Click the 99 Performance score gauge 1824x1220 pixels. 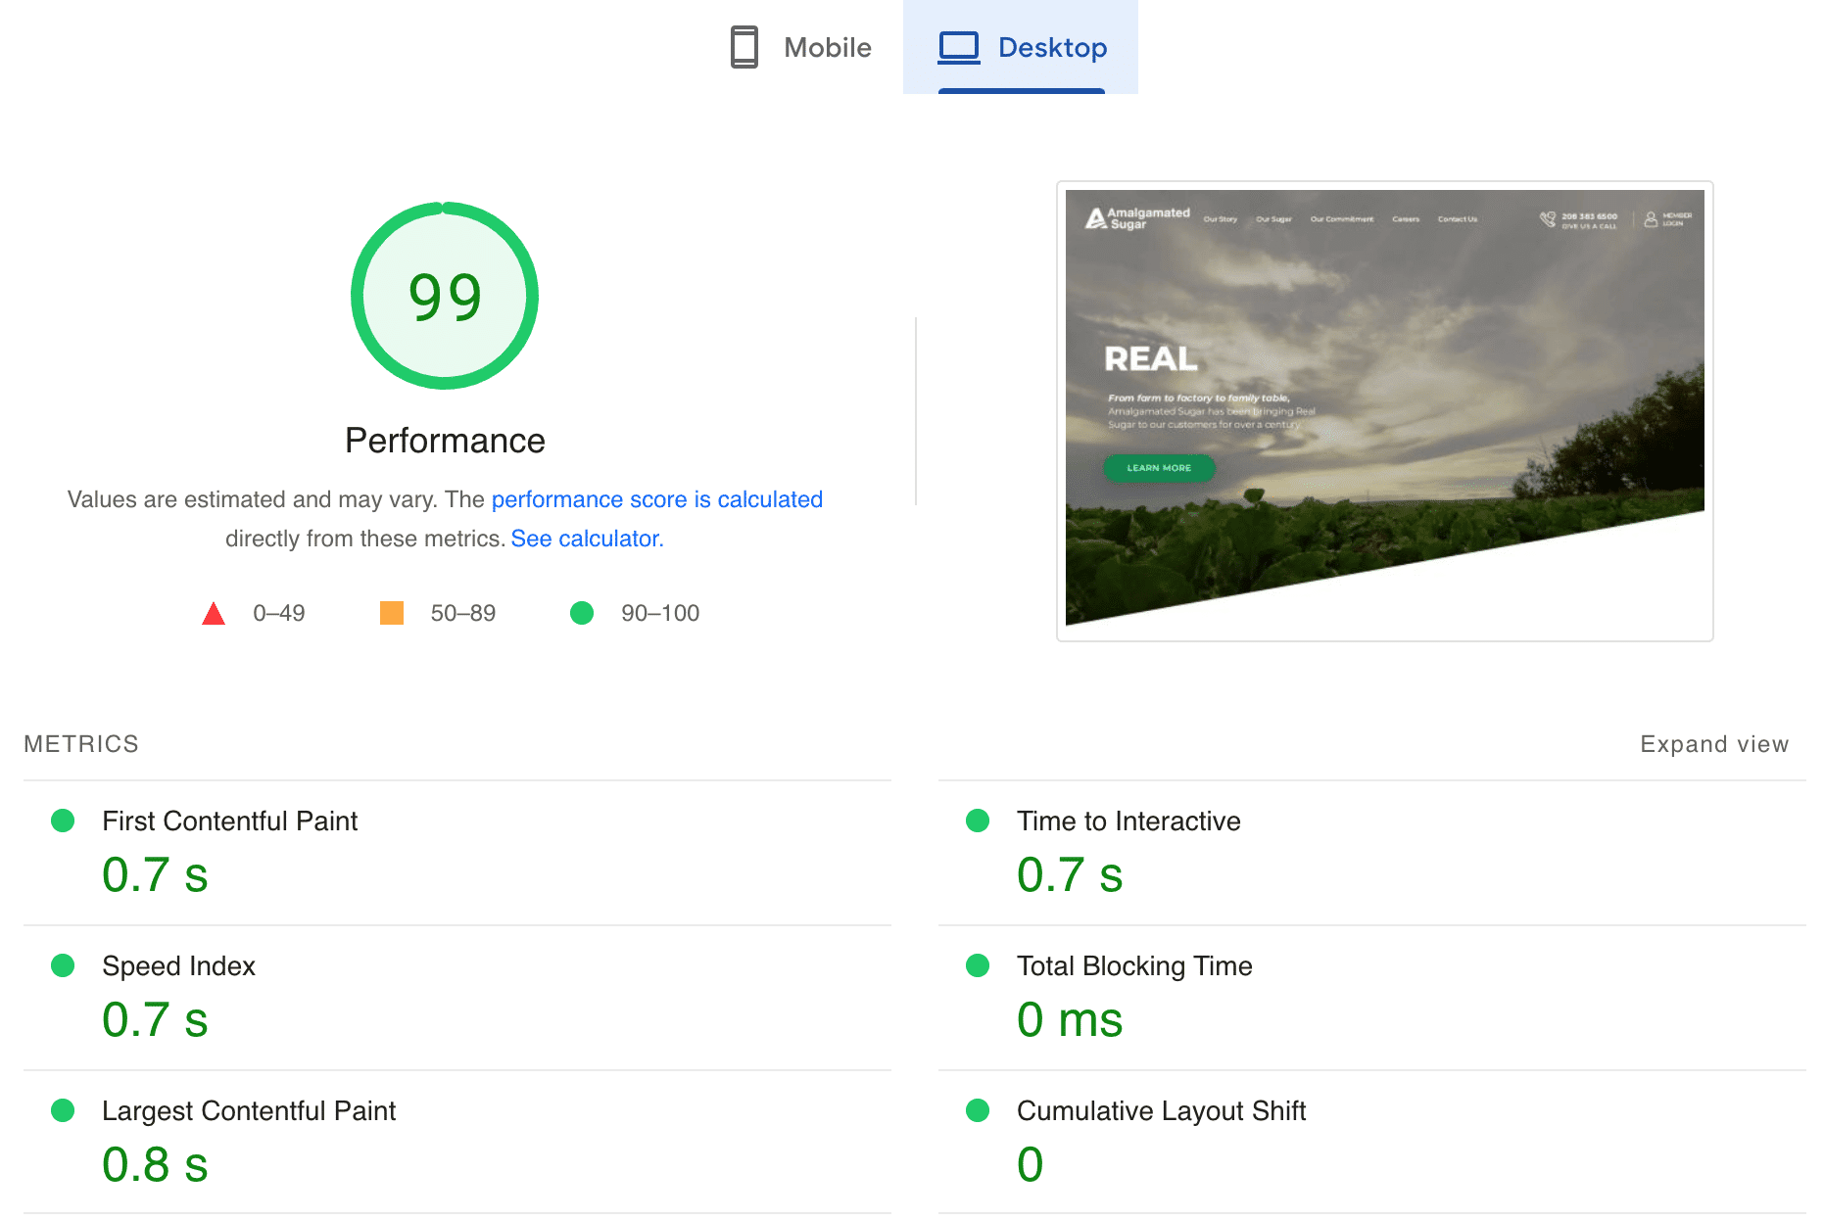click(445, 295)
